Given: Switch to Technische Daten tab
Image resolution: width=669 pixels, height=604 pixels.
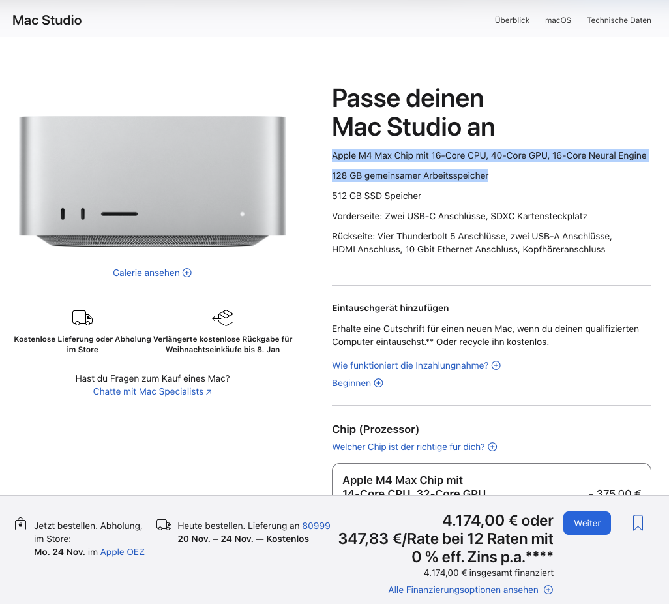Looking at the screenshot, I should point(619,20).
